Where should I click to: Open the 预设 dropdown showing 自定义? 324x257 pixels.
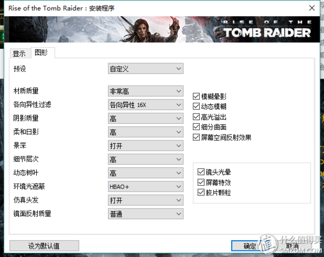(145, 69)
